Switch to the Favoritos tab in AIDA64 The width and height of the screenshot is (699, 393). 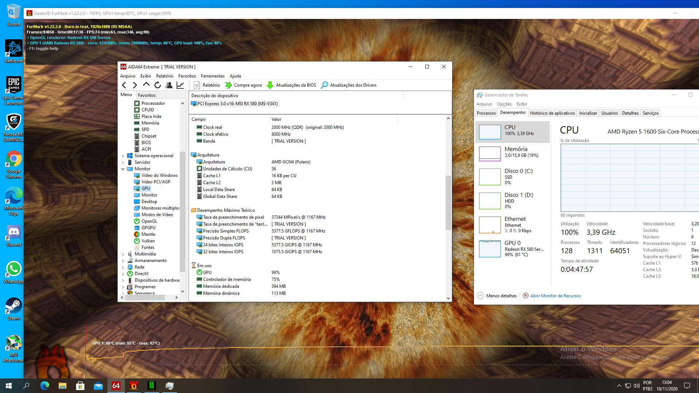pyautogui.click(x=146, y=95)
